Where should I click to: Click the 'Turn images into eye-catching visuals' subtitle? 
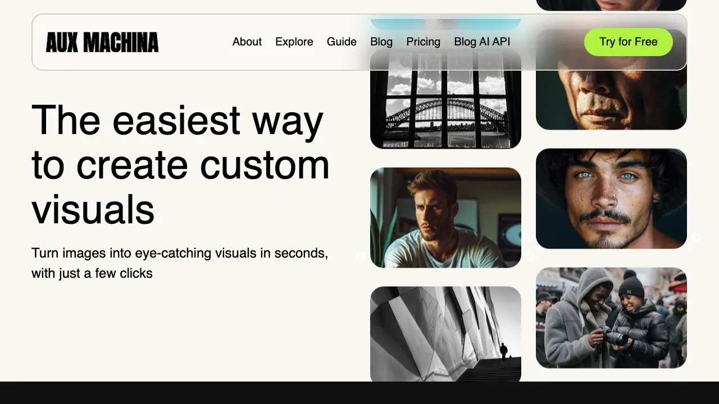click(180, 263)
